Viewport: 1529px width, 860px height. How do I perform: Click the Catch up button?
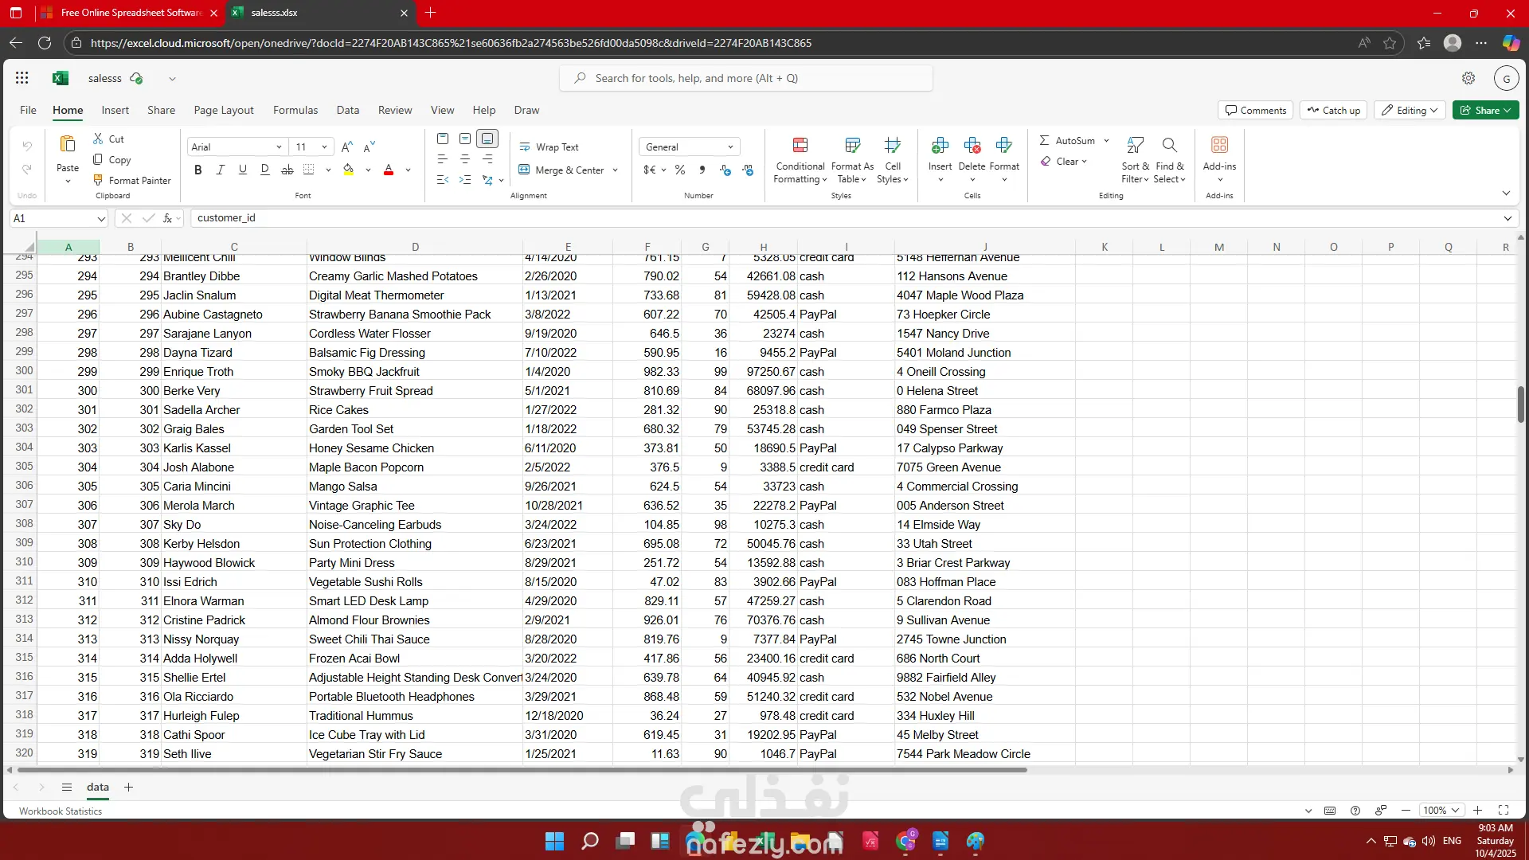pos(1333,110)
